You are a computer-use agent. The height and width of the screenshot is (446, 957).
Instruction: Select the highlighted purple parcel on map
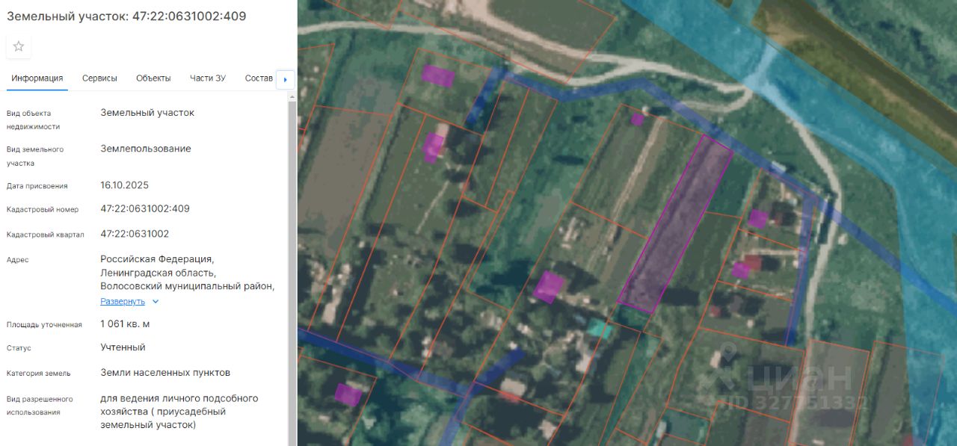click(674, 224)
